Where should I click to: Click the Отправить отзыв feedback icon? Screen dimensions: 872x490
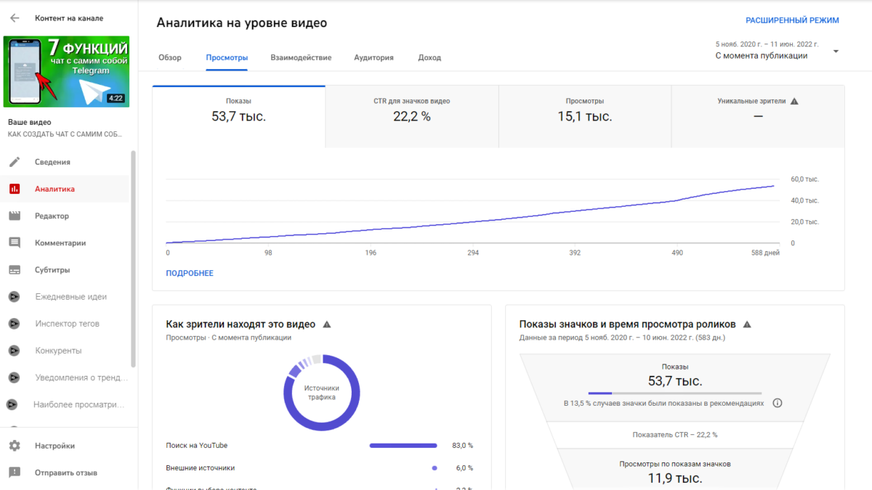pyautogui.click(x=15, y=473)
